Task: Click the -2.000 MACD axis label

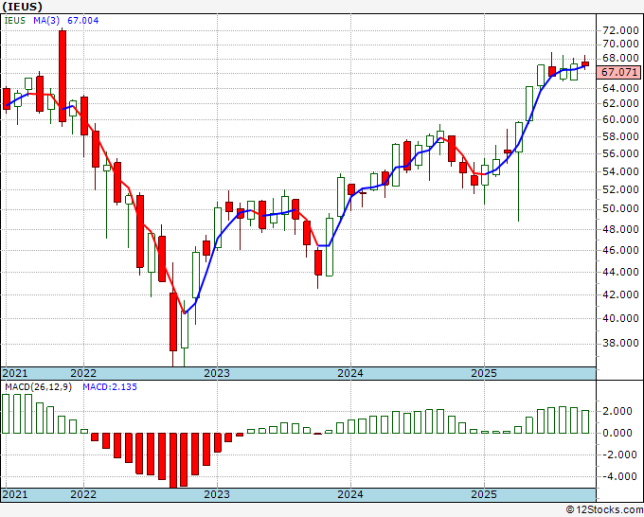Action: pyautogui.click(x=617, y=455)
